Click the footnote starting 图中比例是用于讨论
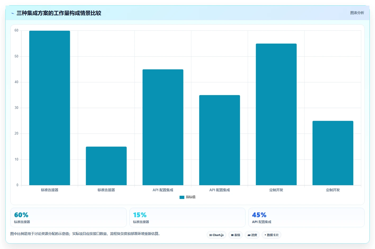 click(x=85, y=234)
